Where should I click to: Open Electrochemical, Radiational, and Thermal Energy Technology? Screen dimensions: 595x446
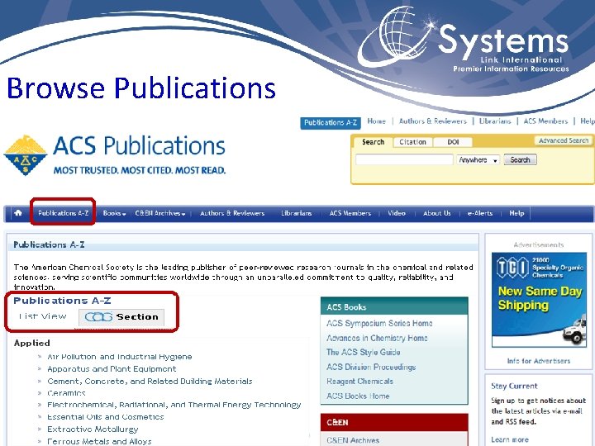[x=174, y=405]
